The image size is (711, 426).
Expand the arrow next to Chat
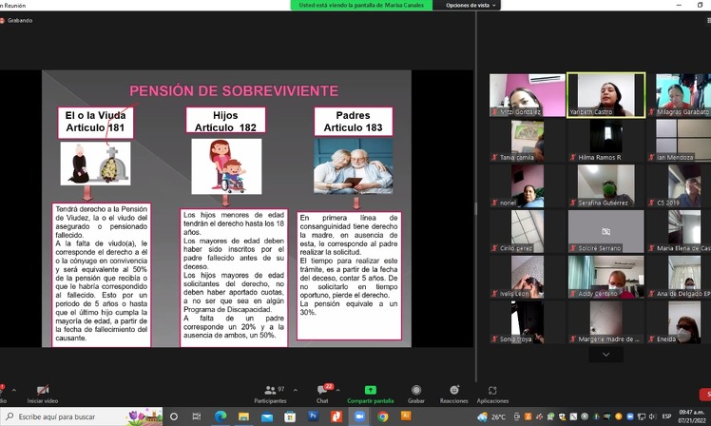337,390
